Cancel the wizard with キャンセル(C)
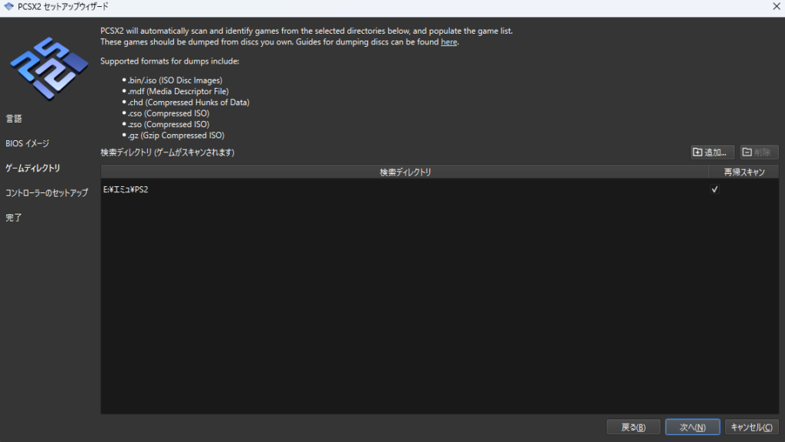Screen dimensions: 785x442 click(x=751, y=427)
